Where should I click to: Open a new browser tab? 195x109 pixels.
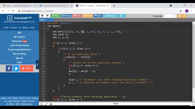click(114, 6)
